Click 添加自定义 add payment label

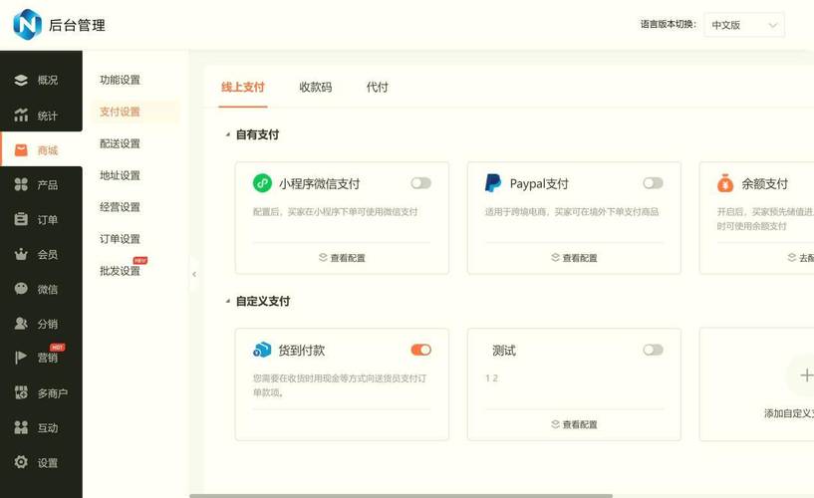point(788,413)
